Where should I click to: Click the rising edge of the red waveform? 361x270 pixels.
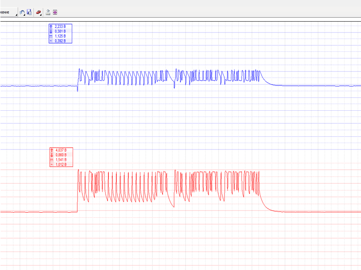pos(78,191)
